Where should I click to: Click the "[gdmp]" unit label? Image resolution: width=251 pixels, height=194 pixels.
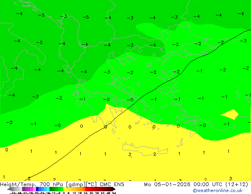[76, 184]
